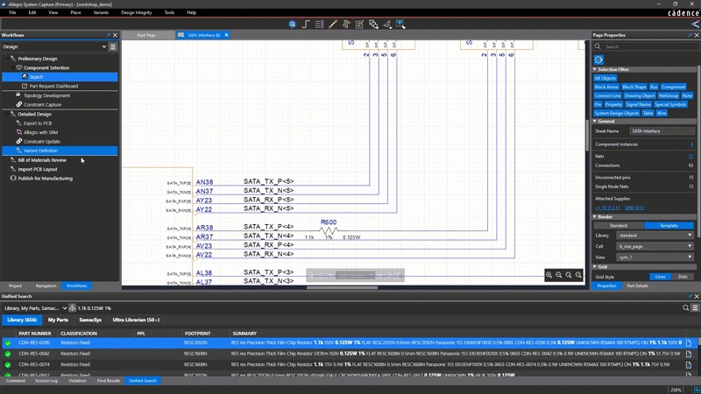Screen dimensions: 701x394
Task: Click the blue settings icon in Page Properties
Action: (x=598, y=60)
